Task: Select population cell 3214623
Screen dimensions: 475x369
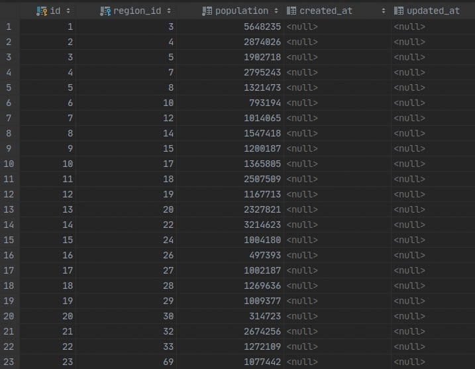Action: (x=231, y=225)
